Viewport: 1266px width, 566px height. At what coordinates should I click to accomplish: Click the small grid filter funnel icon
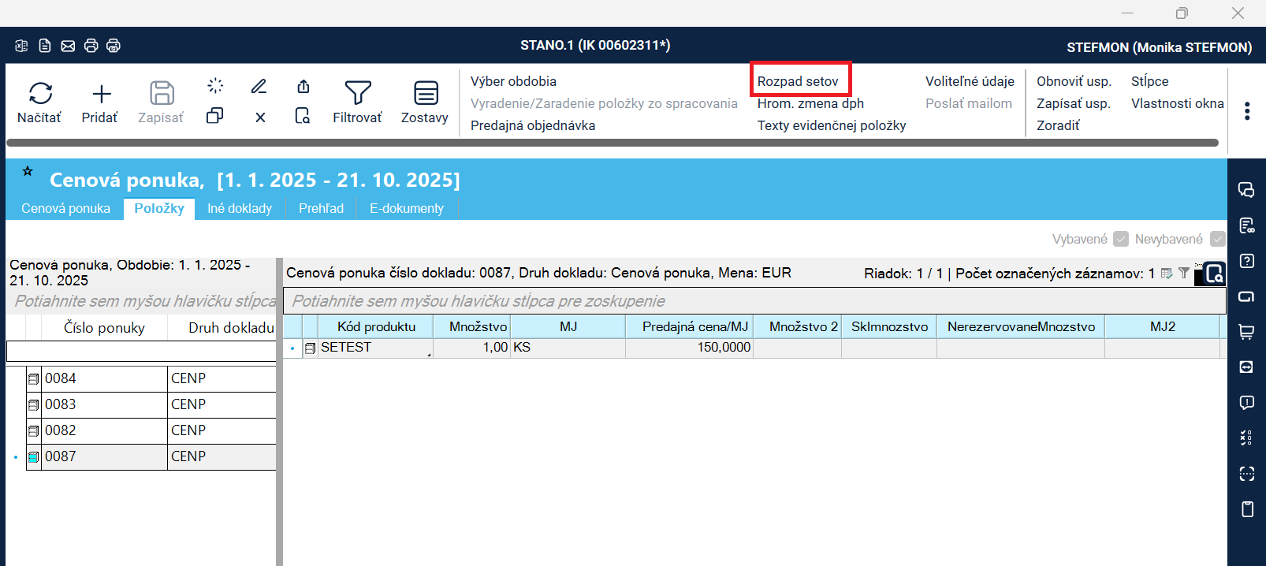pos(1183,273)
